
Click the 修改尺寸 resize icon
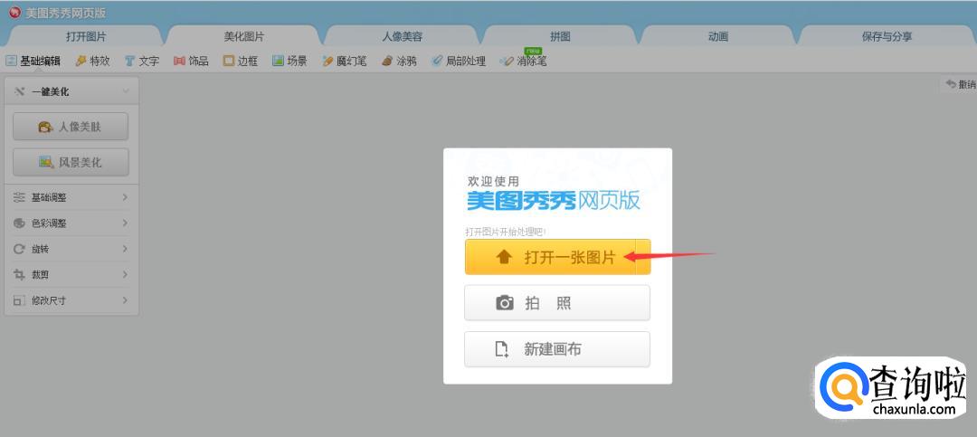pyautogui.click(x=19, y=300)
